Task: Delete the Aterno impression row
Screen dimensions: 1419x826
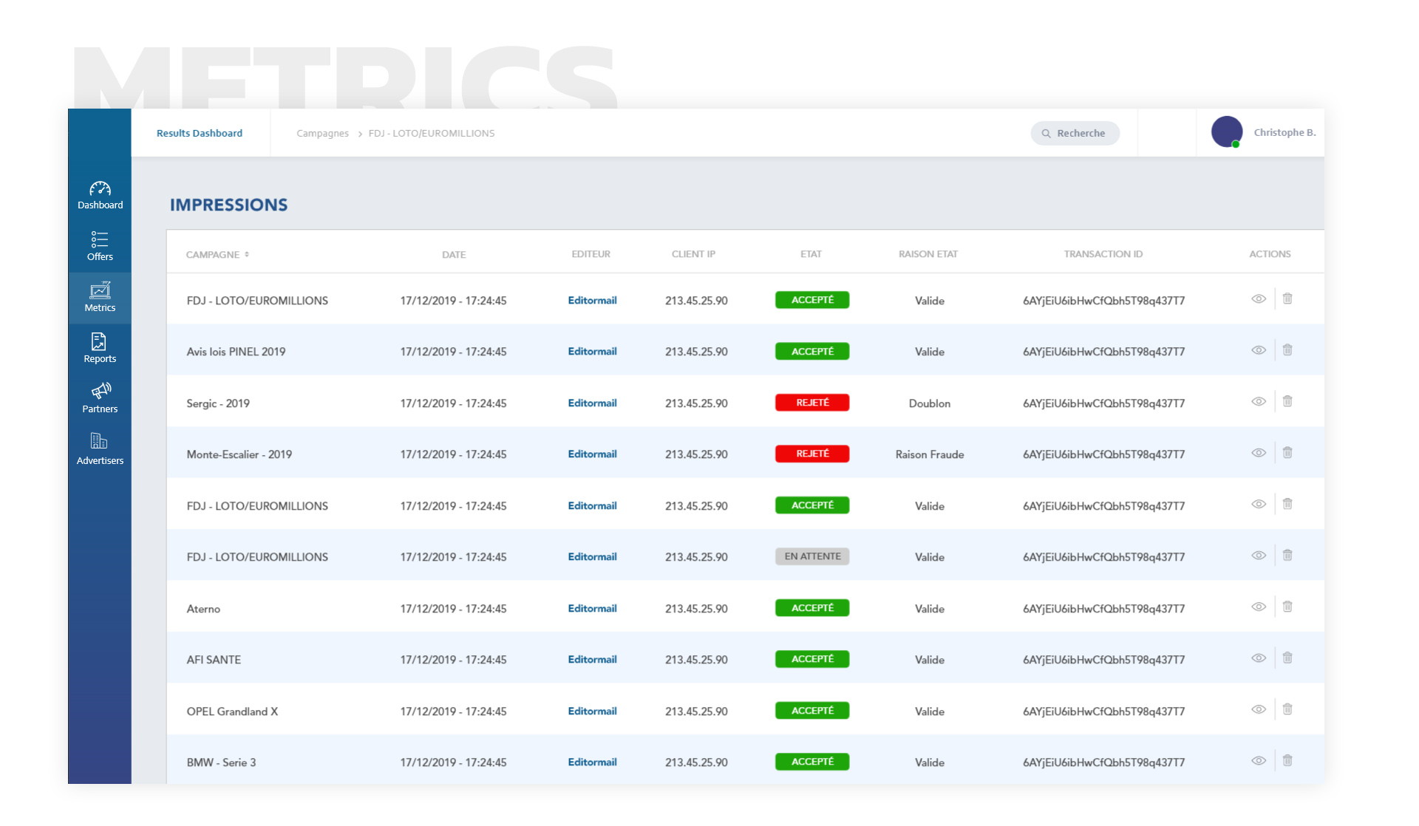Action: point(1287,607)
